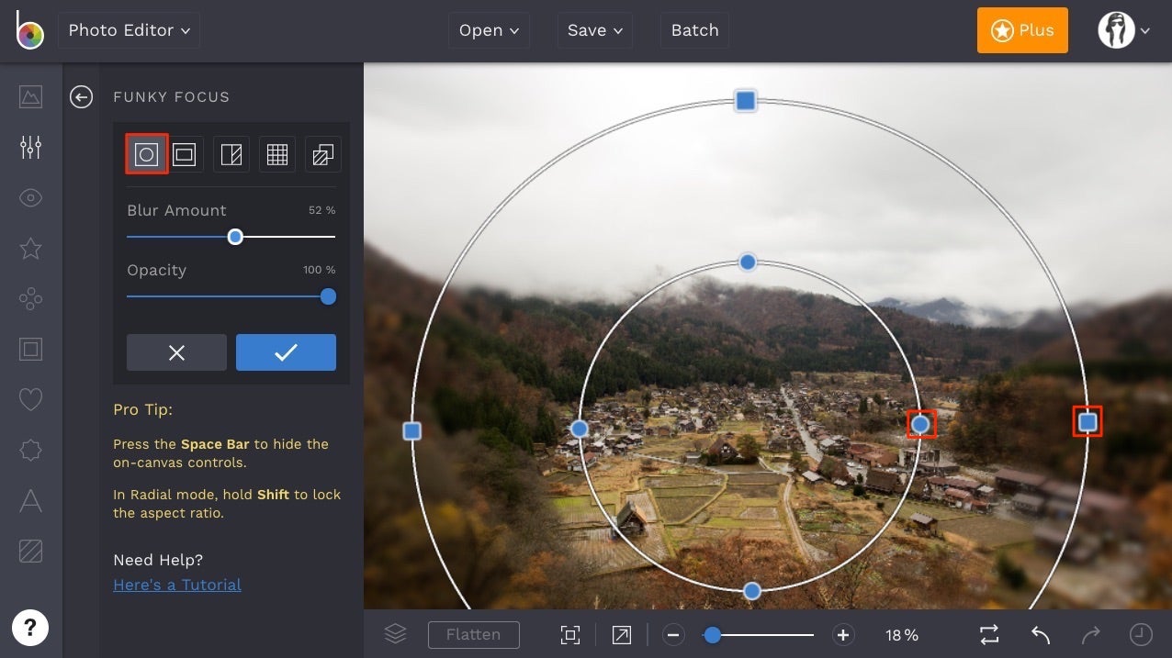
Task: Open the Adjust panel in the sidebar
Action: point(30,146)
